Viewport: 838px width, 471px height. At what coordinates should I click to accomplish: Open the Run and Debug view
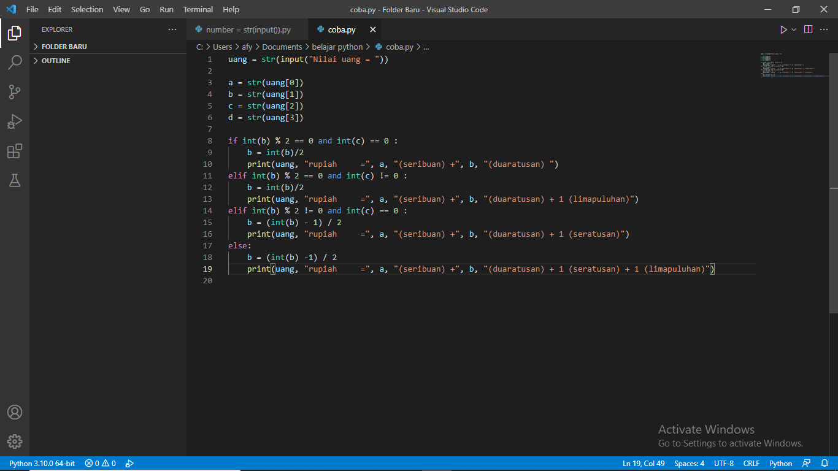(15, 121)
